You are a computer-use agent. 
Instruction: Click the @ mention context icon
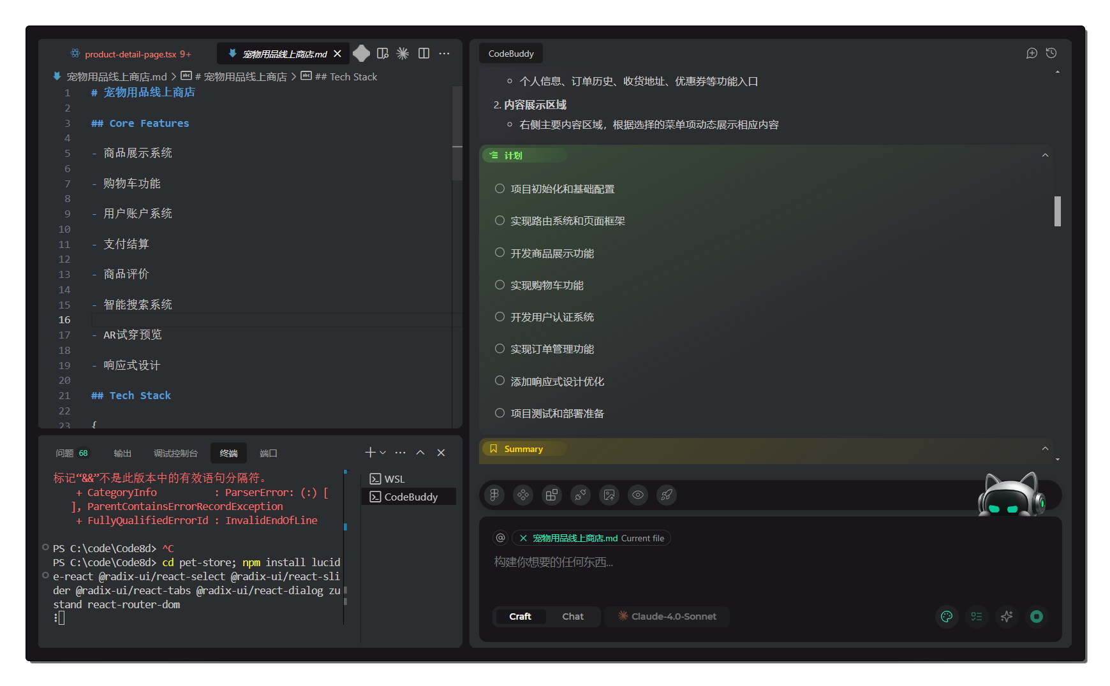[x=501, y=538]
